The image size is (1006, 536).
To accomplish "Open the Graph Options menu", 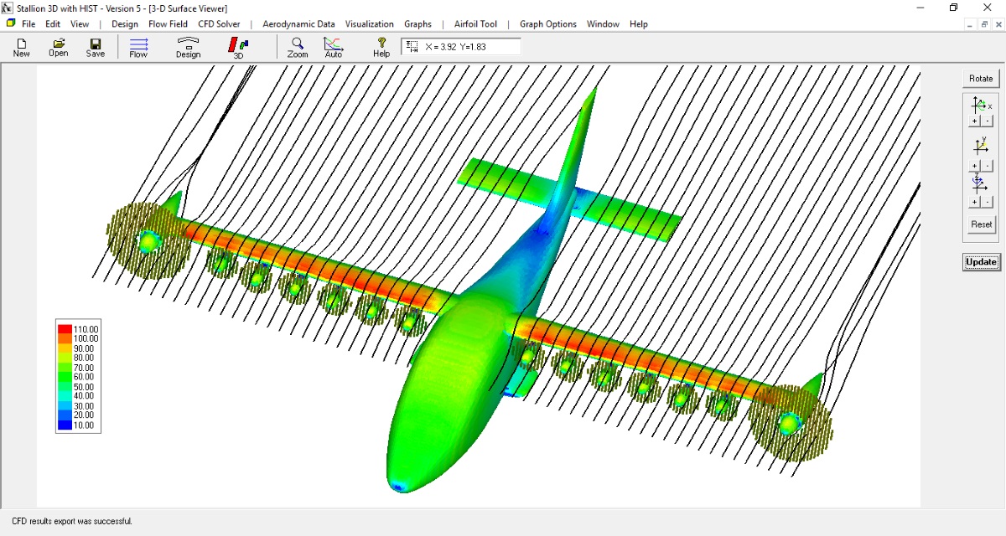I will pyautogui.click(x=548, y=24).
